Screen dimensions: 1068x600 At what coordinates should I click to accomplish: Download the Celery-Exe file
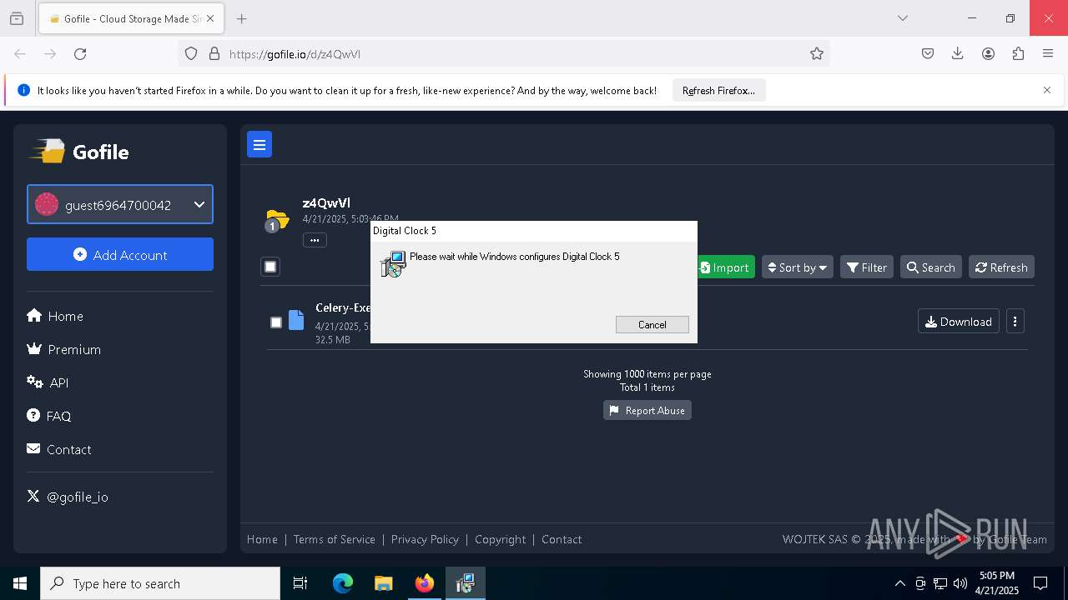[959, 322]
